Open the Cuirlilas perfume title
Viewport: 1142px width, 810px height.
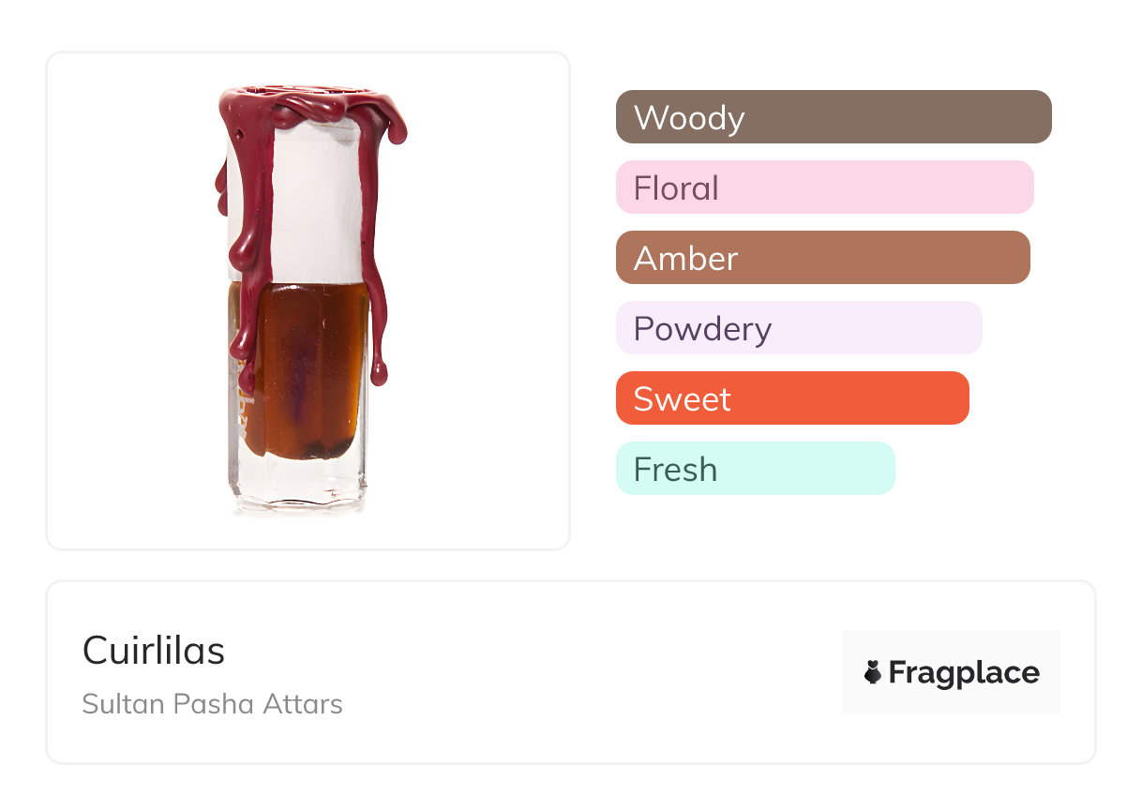154,651
